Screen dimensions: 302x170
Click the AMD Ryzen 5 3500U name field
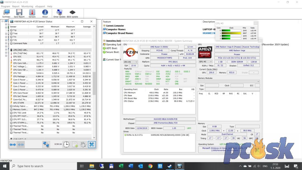click(x=159, y=47)
